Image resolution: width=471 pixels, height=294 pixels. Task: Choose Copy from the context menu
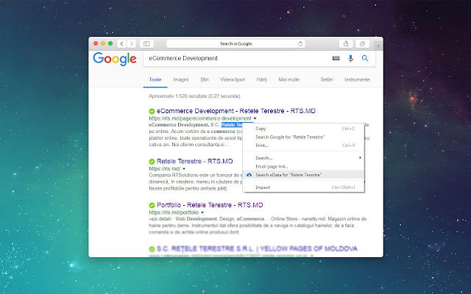pyautogui.click(x=261, y=129)
